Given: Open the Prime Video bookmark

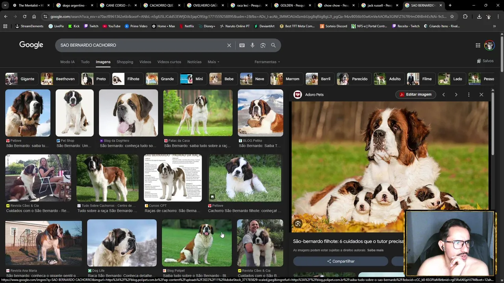Looking at the screenshot, I should 136,26.
